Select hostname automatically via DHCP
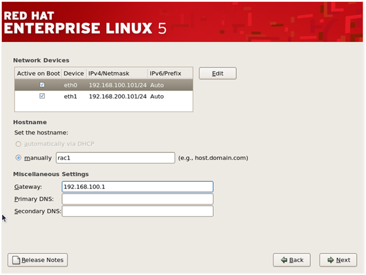This screenshot has height=275, width=366. coord(18,144)
